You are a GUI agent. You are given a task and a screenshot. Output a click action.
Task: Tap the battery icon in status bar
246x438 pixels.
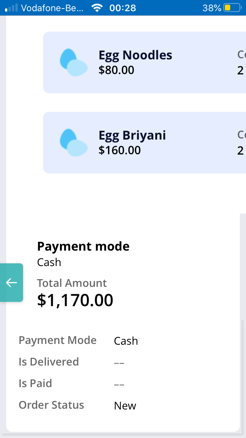(x=232, y=8)
